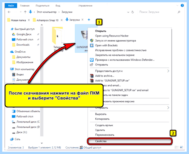Image resolution: width=189 pixels, height=154 pixels.
Task: Select Сеть in the navigation pane
Action: tap(15, 139)
